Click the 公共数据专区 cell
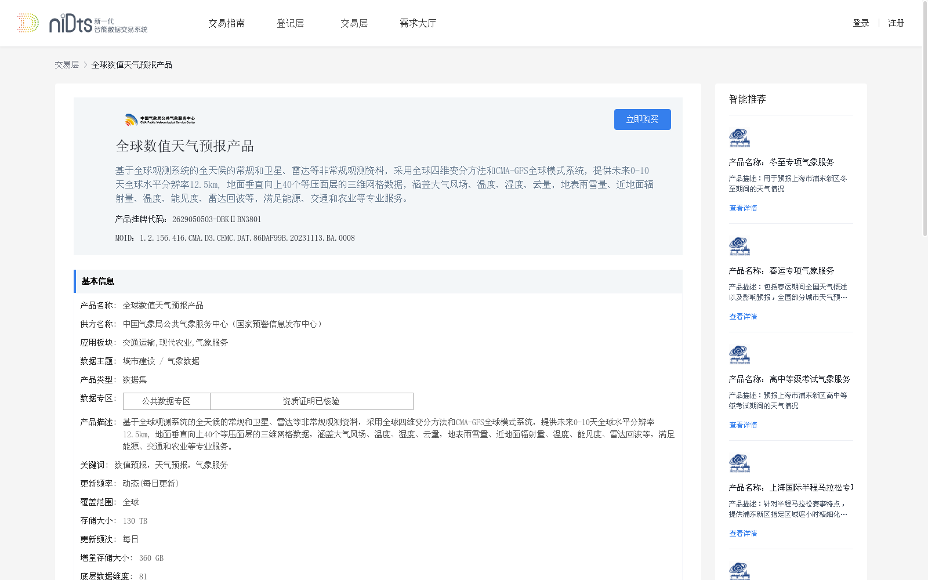The image size is (928, 580). 166,401
